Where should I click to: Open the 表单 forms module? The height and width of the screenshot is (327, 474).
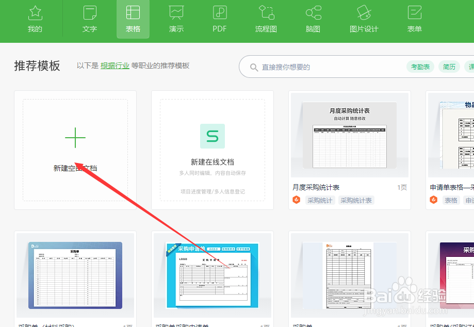414,19
